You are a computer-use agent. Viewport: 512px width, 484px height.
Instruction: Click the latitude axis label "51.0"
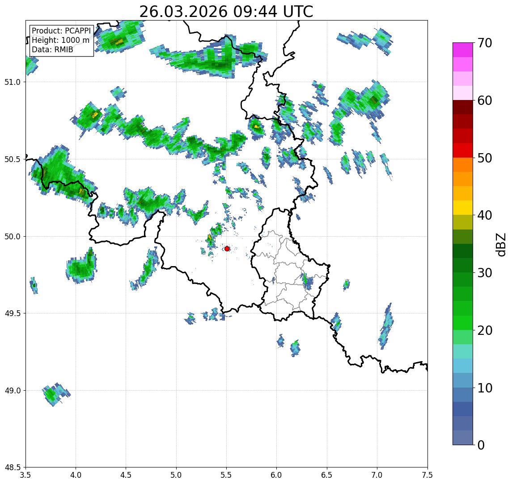click(12, 82)
